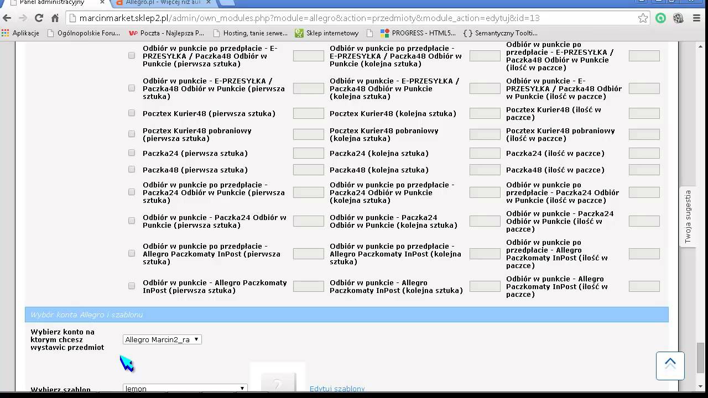Click the 'Wybierz konto na ktorym chcesz' label
The image size is (708, 398).
coord(67,339)
